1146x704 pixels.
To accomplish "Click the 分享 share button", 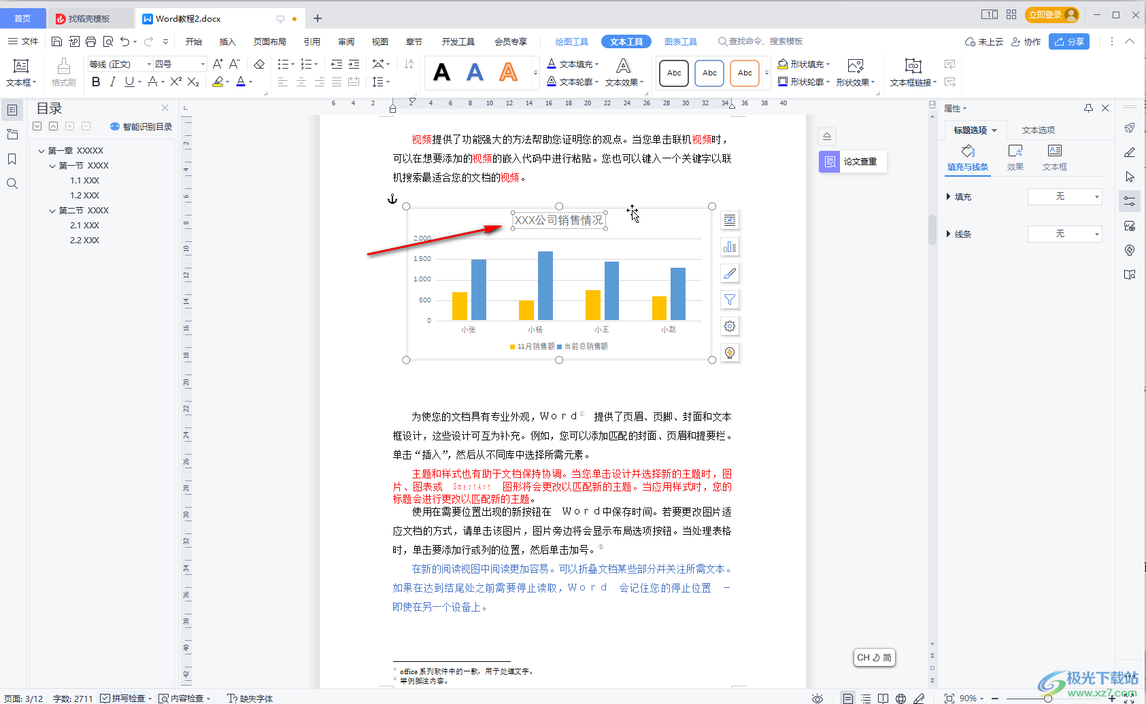I will tap(1069, 41).
